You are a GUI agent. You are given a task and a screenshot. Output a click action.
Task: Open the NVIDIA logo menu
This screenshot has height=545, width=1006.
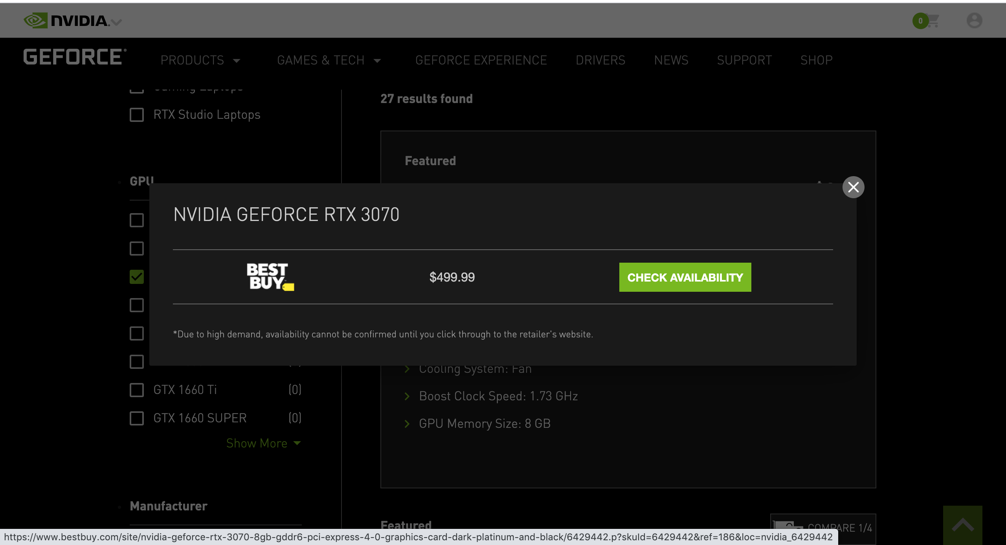point(73,20)
